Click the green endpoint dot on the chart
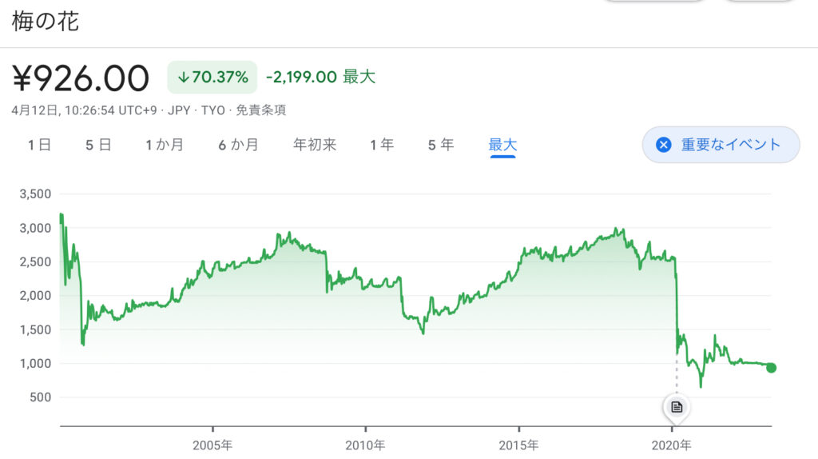Viewport: 818px width, 459px height. click(771, 368)
